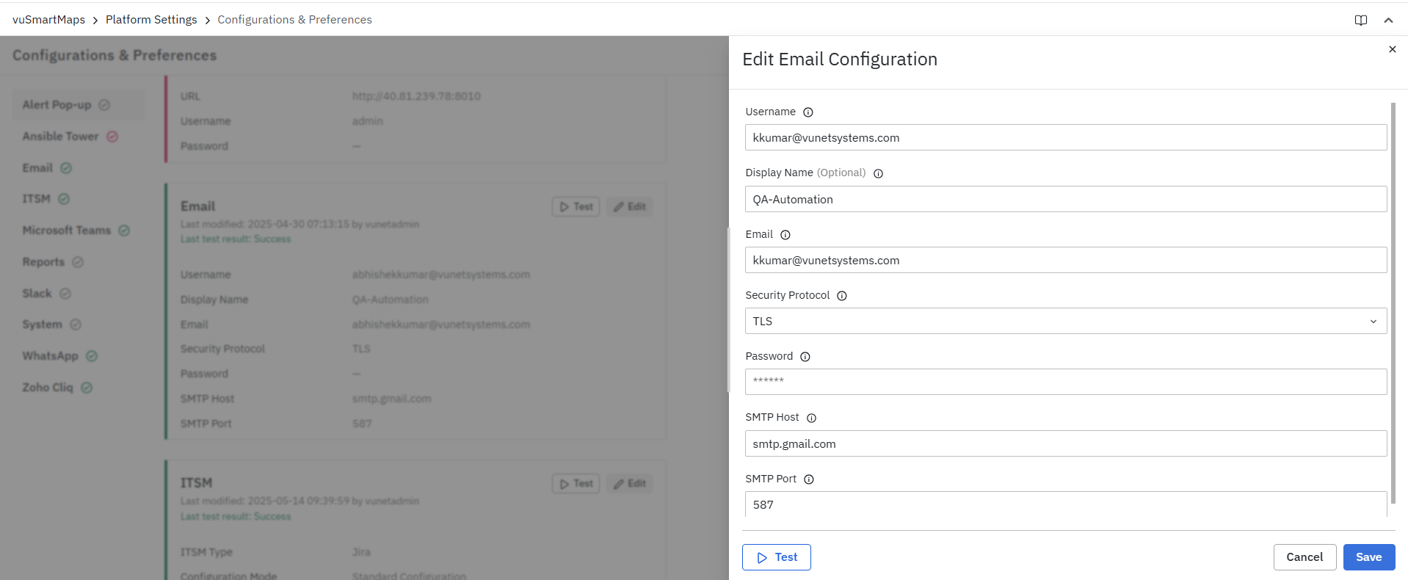Close the Edit Email Configuration panel

pyautogui.click(x=1392, y=49)
